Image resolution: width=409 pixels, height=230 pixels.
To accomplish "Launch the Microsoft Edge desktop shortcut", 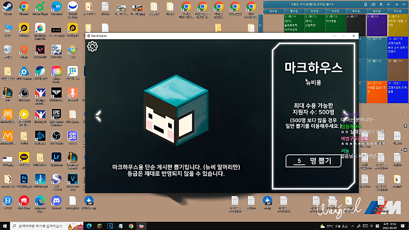I will (40, 203).
